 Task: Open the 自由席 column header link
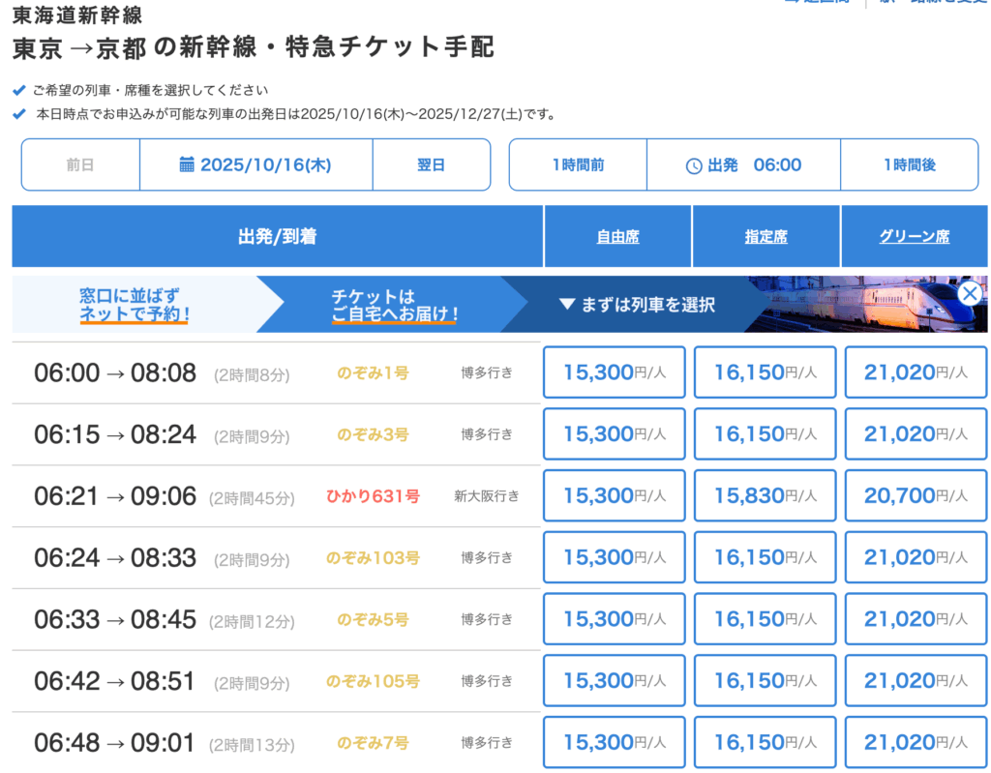click(x=617, y=237)
